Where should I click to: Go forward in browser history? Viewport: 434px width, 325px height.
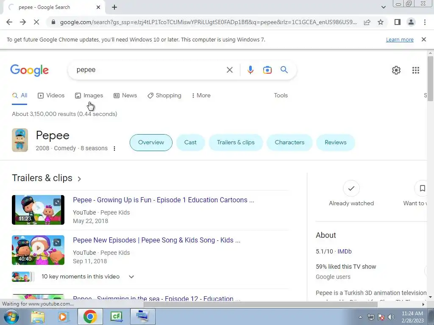tap(23, 22)
